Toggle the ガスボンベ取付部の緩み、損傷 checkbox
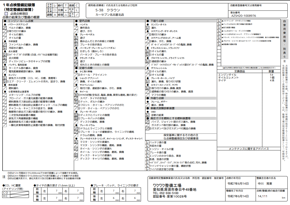Screen dimensions: 290x205 (x=147, y=125)
